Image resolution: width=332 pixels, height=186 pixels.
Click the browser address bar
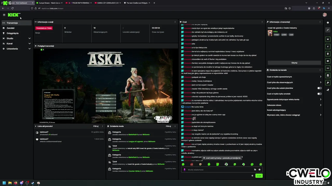tap(161, 8)
